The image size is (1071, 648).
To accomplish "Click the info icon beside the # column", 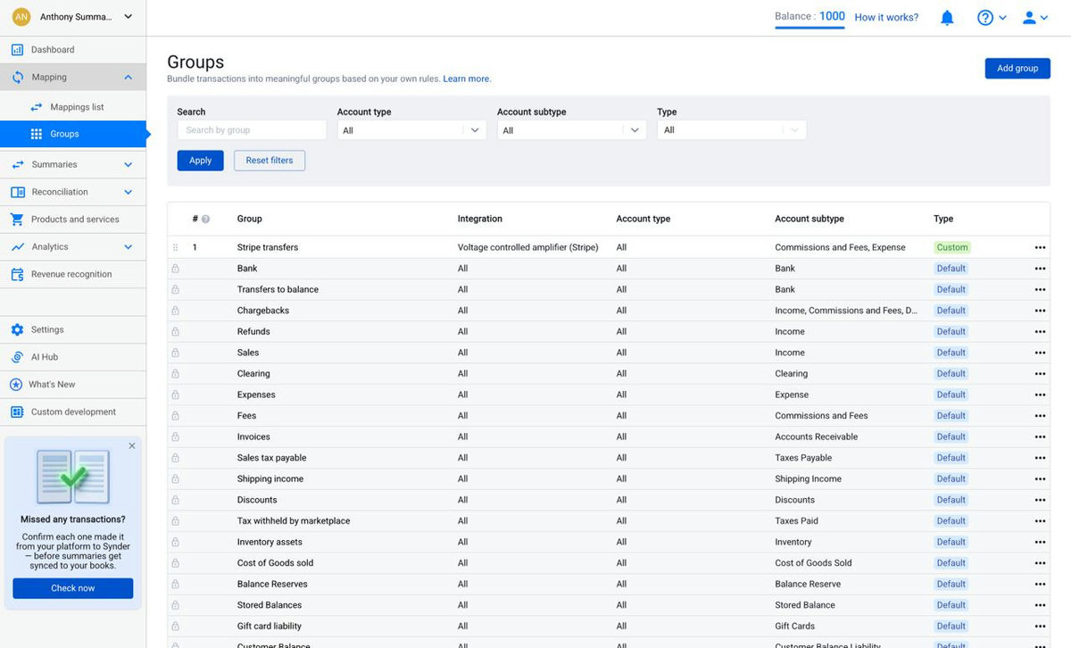I will (205, 220).
